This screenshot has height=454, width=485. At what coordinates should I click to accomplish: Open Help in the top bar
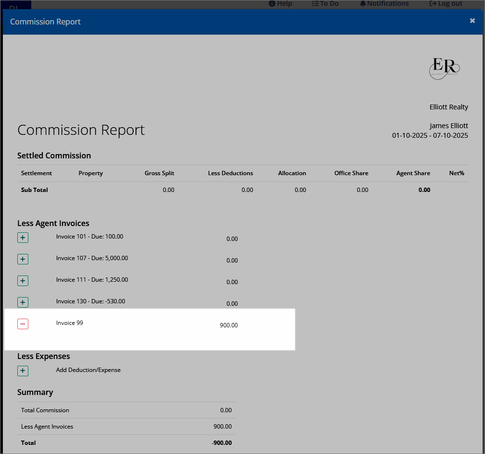tap(280, 4)
